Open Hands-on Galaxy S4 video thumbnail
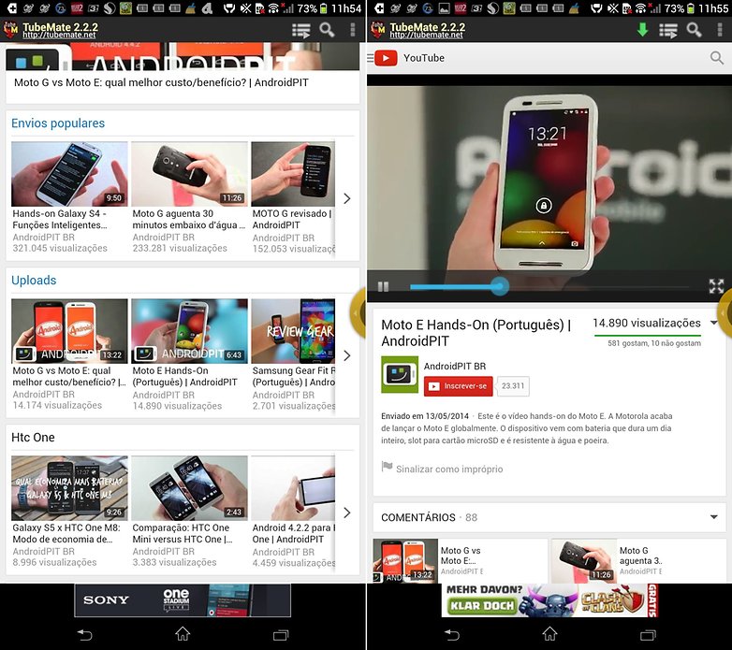Viewport: 732px width, 650px height. 69,174
